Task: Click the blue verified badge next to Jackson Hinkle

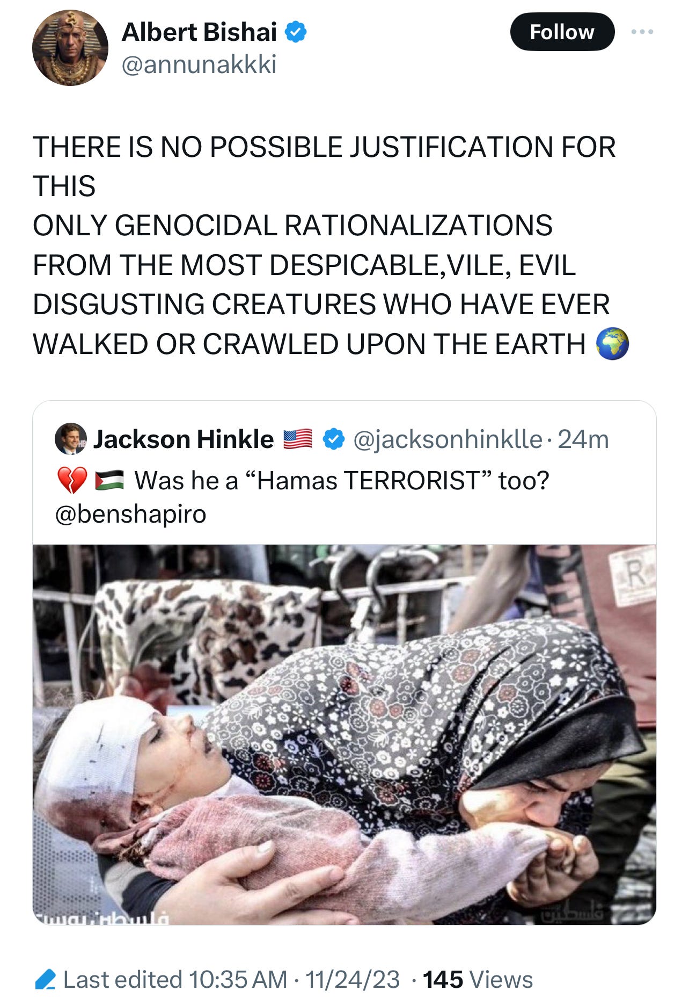Action: click(x=333, y=439)
